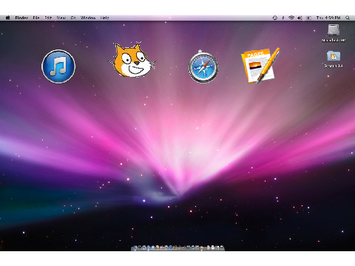Open the Pages document icon
Screen dimensions: 355x266
[260, 66]
